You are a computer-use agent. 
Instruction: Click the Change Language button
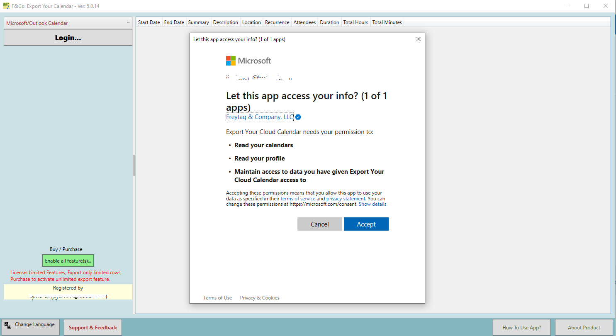click(x=31, y=327)
